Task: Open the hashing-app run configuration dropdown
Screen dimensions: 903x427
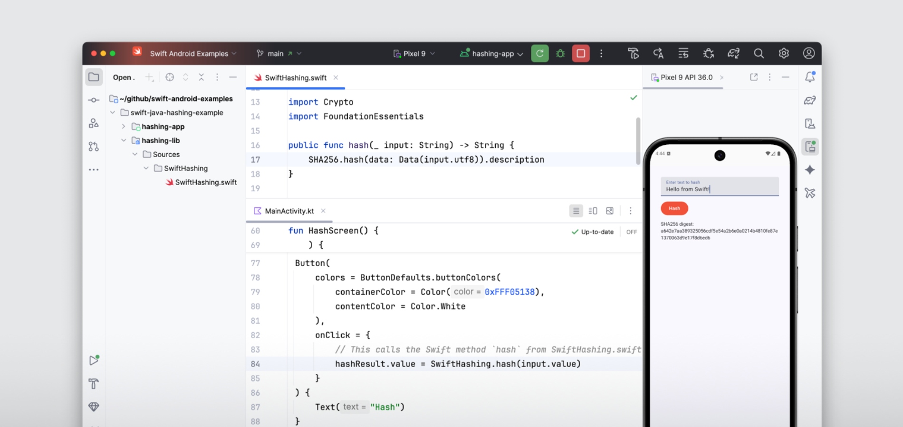Action: (490, 53)
